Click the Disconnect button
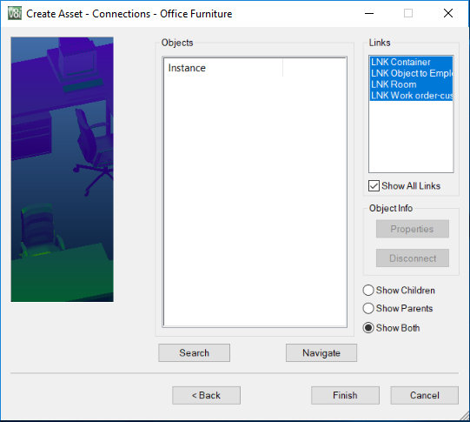470x422 pixels. coord(413,258)
